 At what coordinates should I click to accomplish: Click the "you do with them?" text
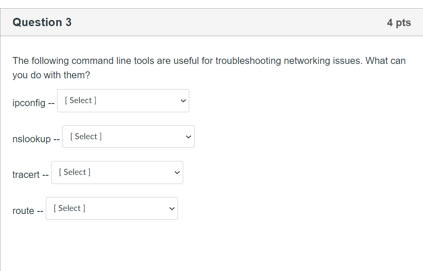[x=51, y=75]
